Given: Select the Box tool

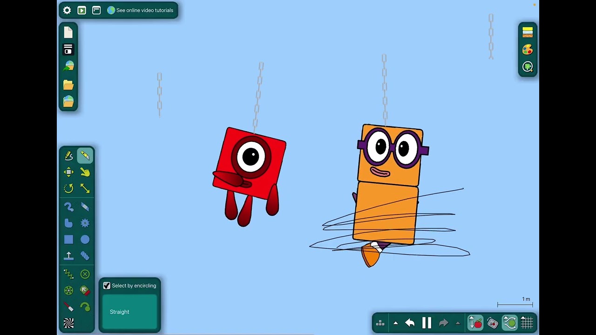Looking at the screenshot, I should tap(68, 240).
